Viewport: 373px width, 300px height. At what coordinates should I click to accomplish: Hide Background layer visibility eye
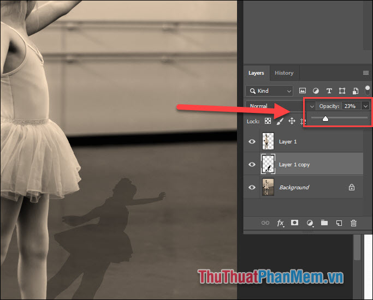(x=252, y=188)
